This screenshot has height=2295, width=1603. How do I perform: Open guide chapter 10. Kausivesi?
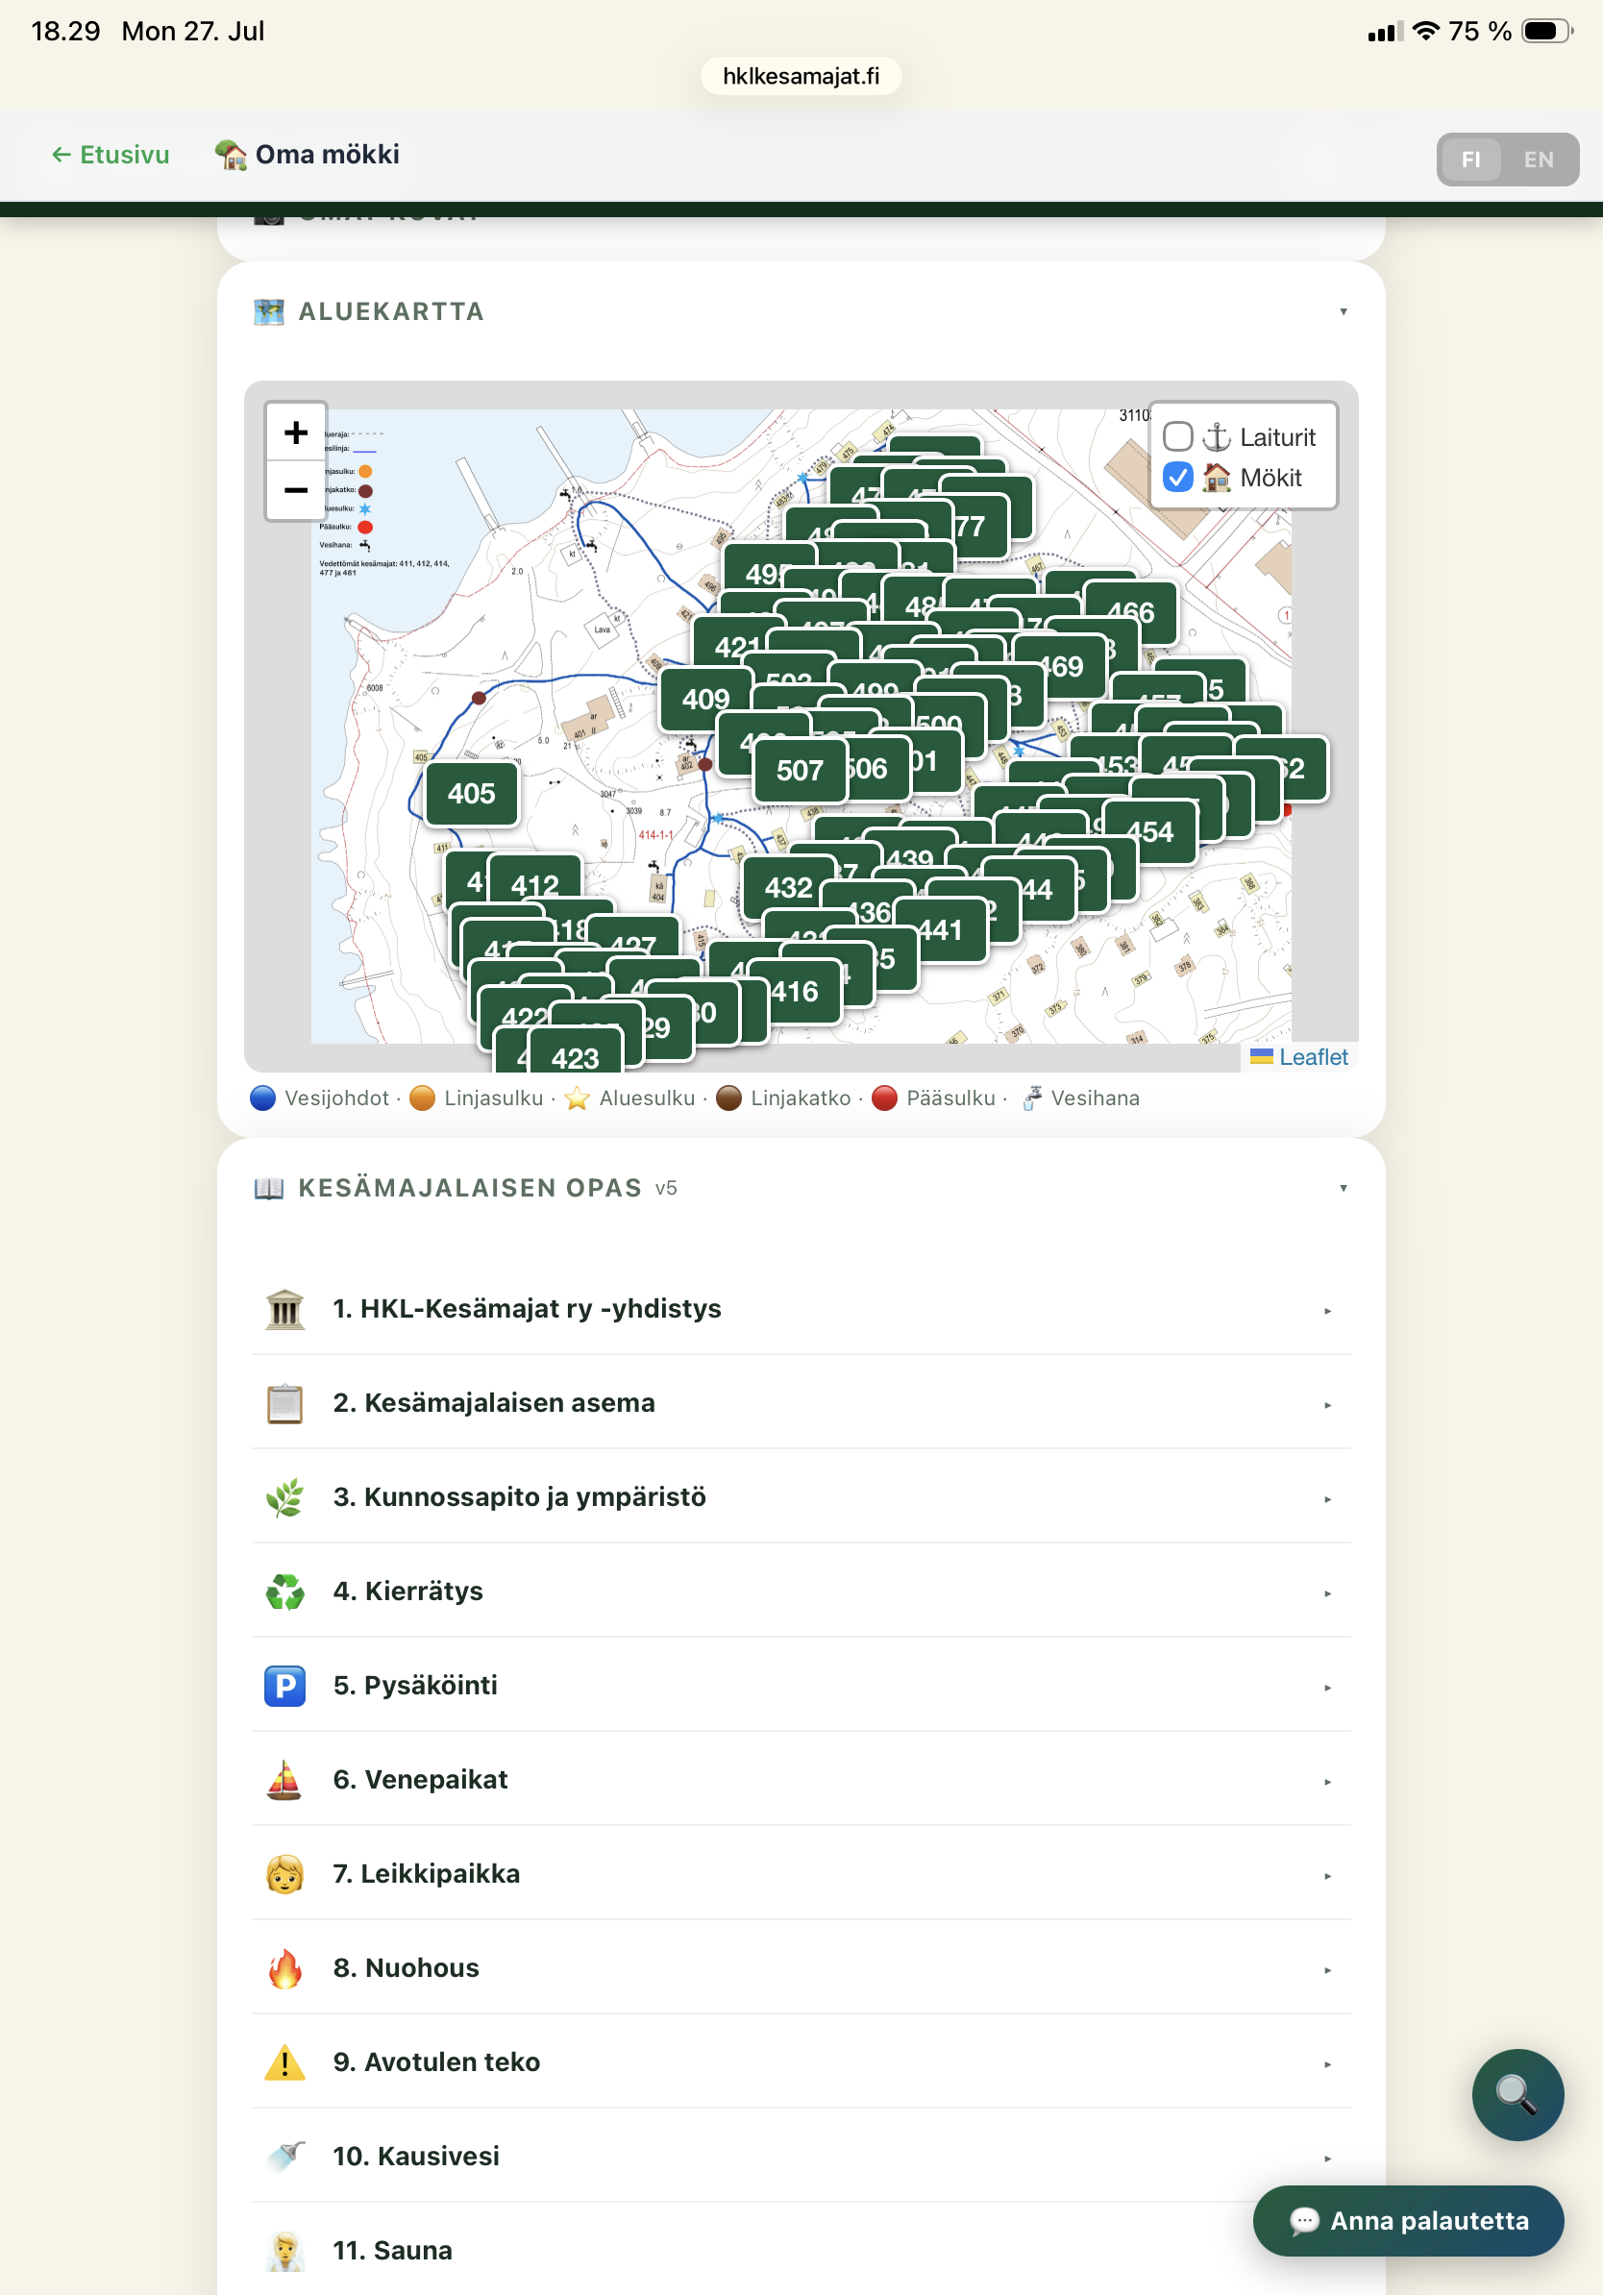(x=801, y=2156)
